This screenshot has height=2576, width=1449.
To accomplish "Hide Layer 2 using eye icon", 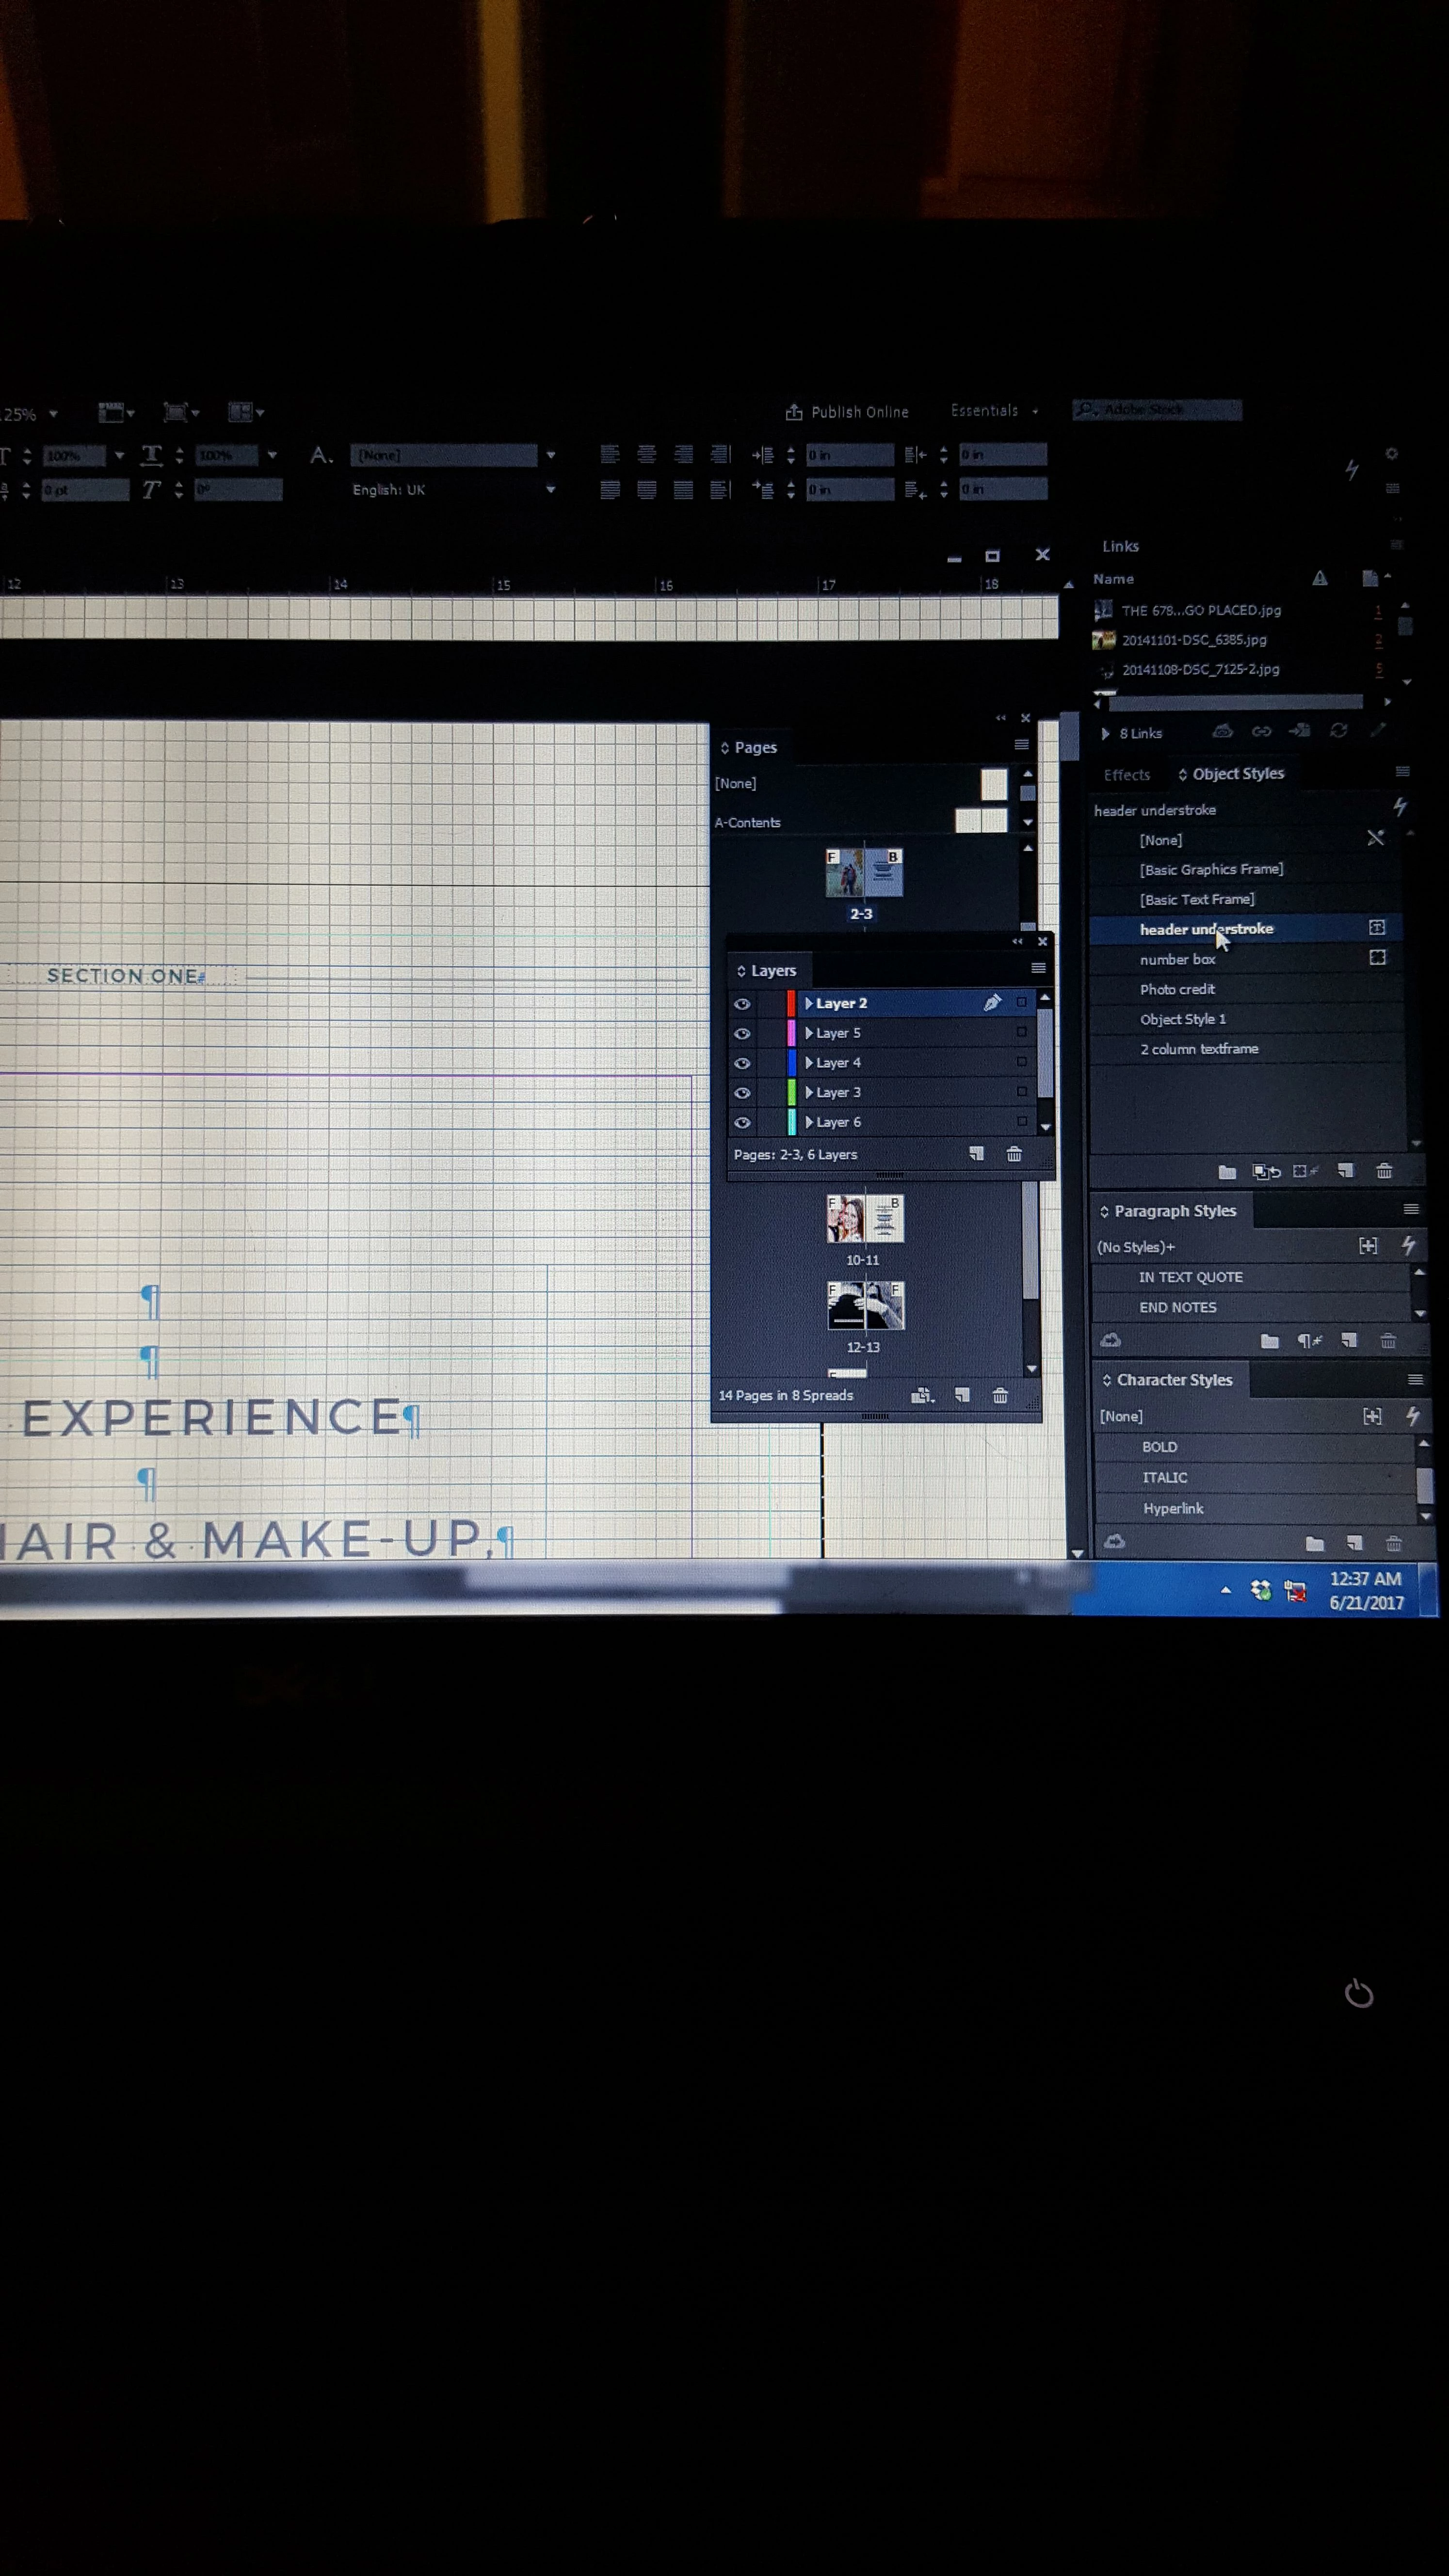I will [742, 1004].
